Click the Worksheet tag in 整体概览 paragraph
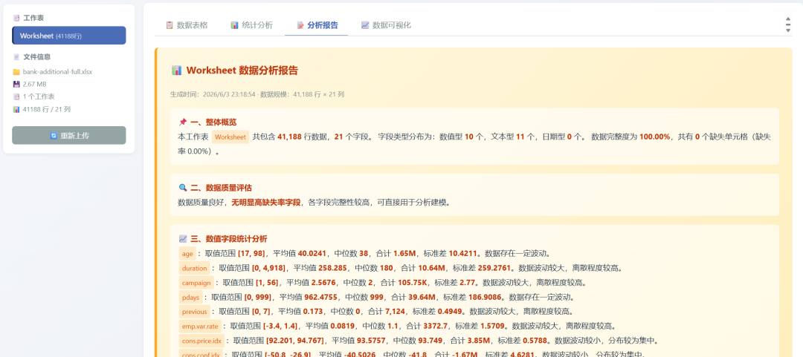Viewport: 803px width, 357px height. point(230,137)
